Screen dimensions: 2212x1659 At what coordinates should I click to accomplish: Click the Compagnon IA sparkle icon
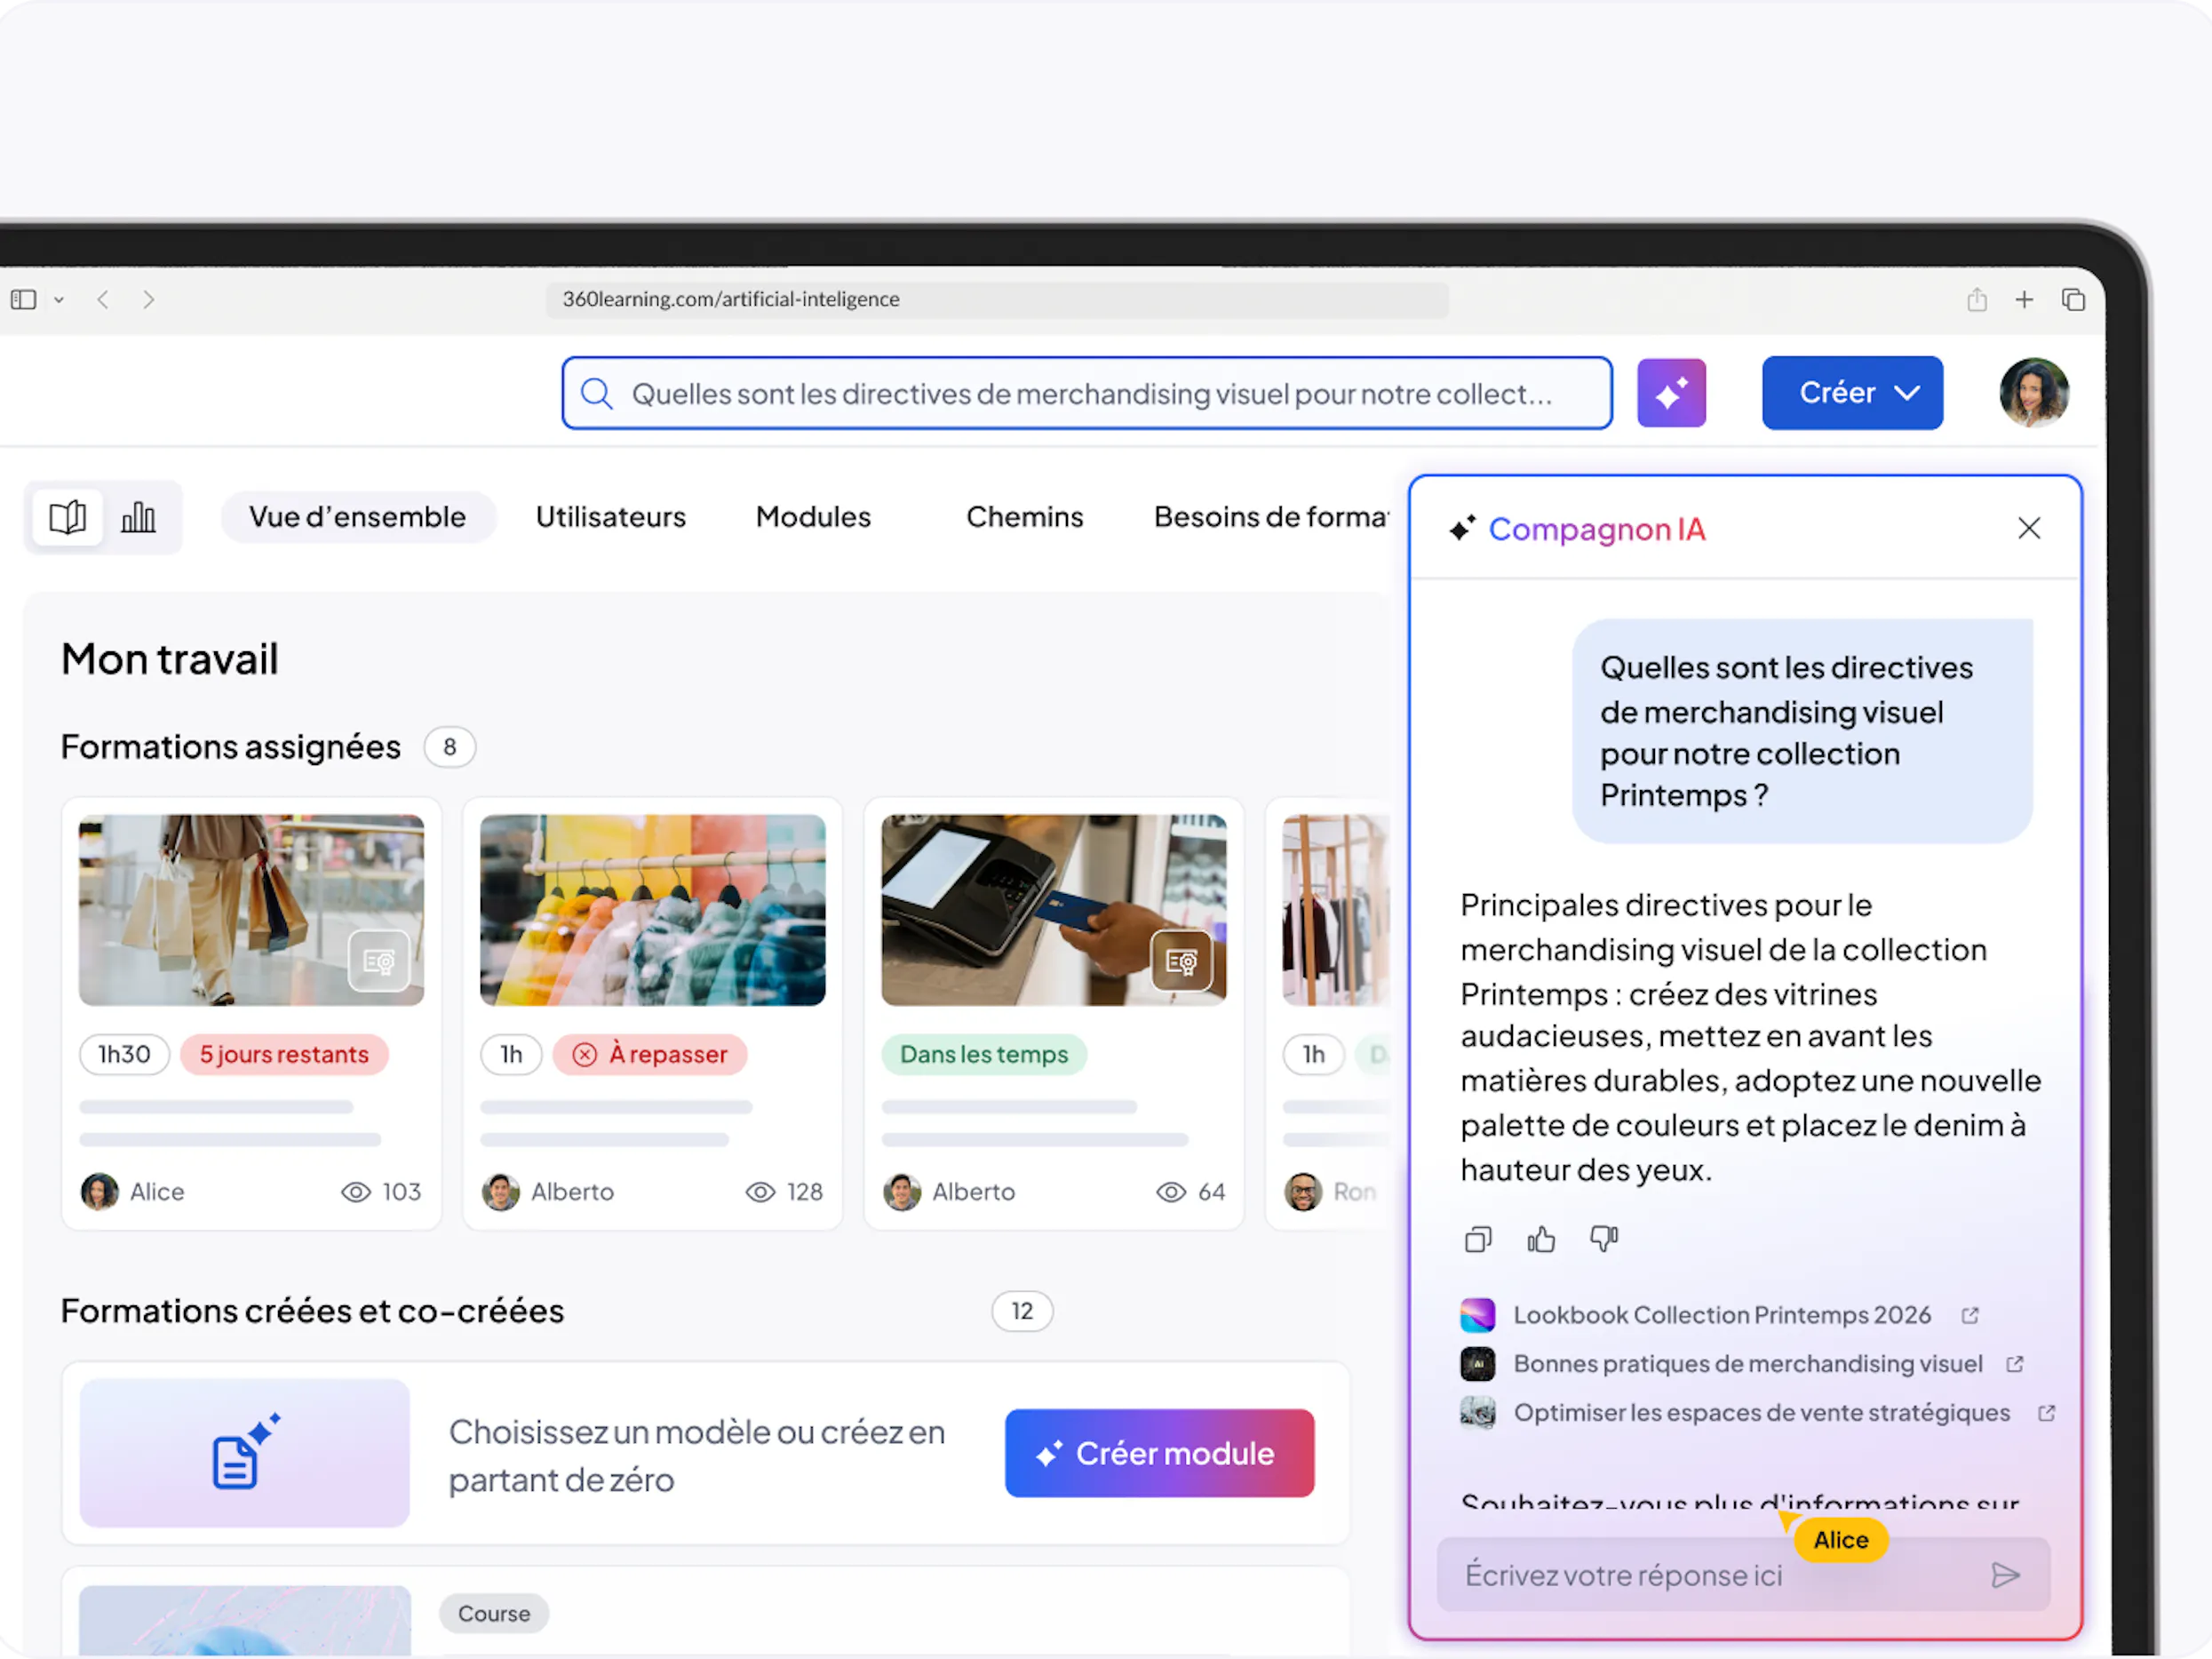click(1462, 528)
